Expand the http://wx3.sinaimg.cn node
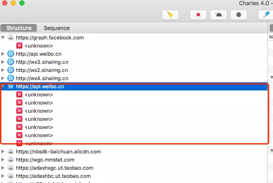 tap(3, 62)
